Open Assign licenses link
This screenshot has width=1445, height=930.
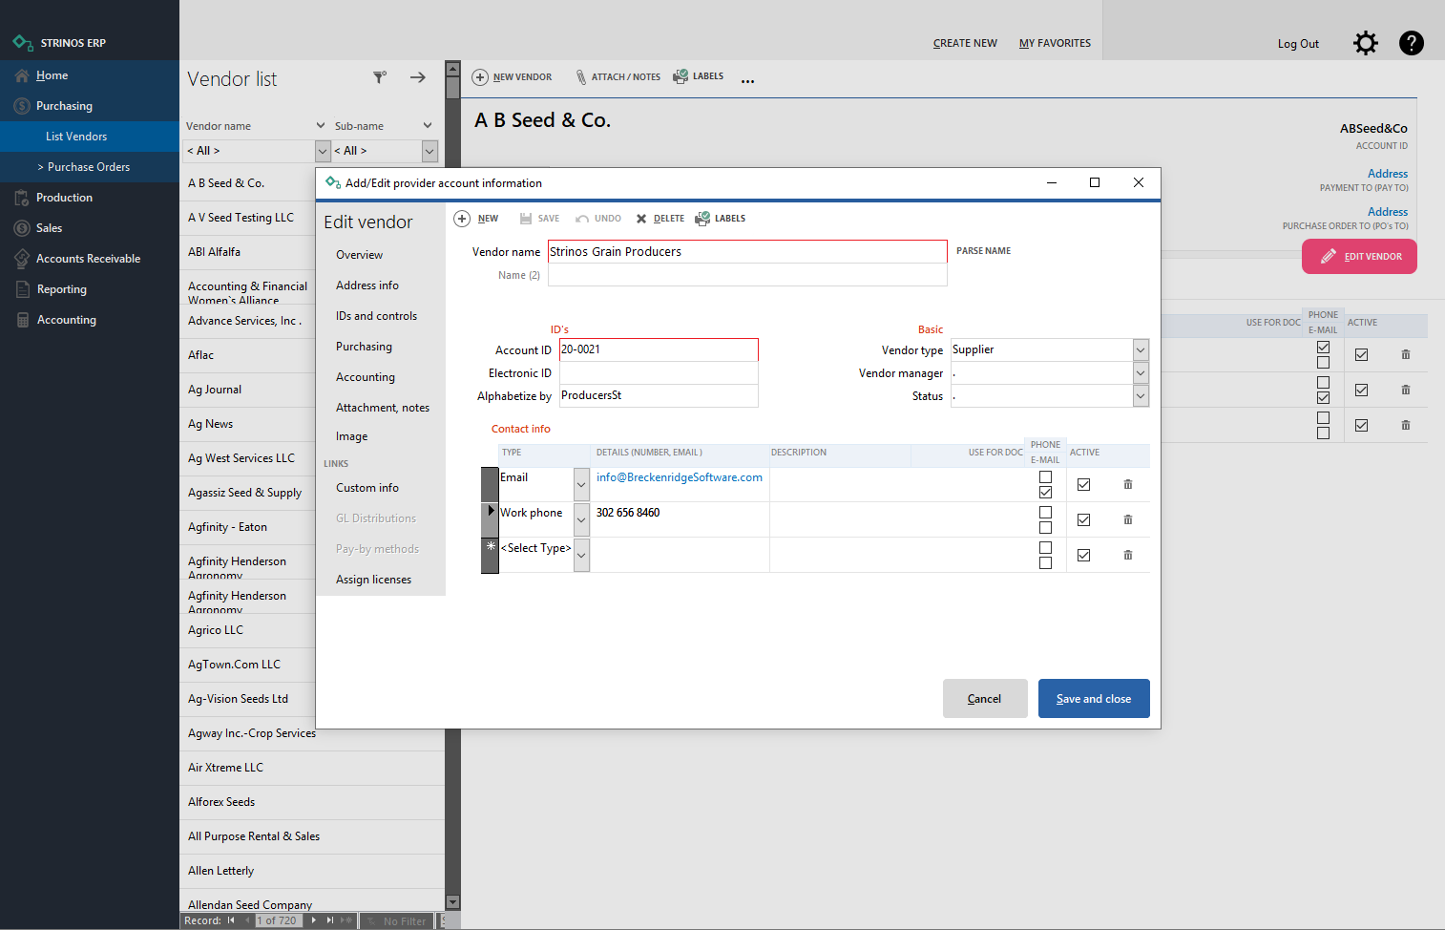pyautogui.click(x=373, y=580)
